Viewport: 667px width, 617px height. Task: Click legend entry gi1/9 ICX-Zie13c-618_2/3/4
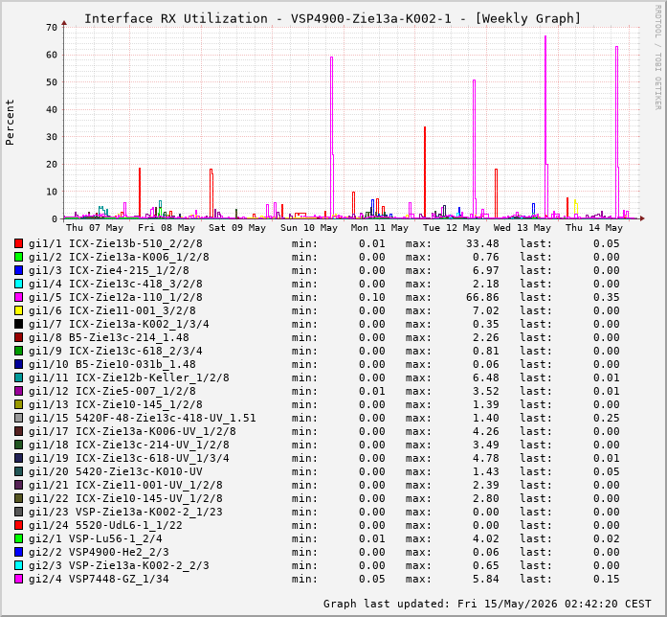click(x=115, y=351)
